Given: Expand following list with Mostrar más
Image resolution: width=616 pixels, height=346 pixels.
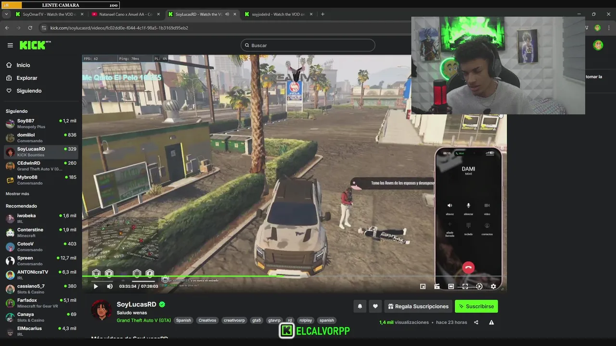Looking at the screenshot, I should (x=17, y=194).
